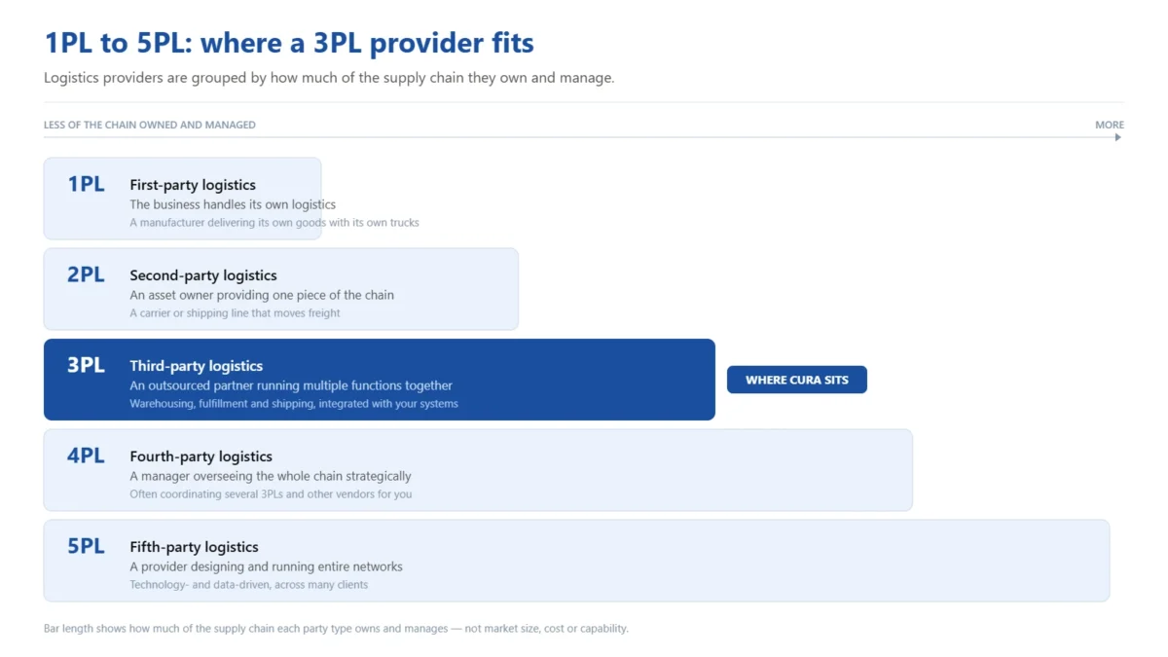This screenshot has width=1168, height=657.
Task: Click the manufacturer delivering its own goods example
Action: [x=274, y=222]
